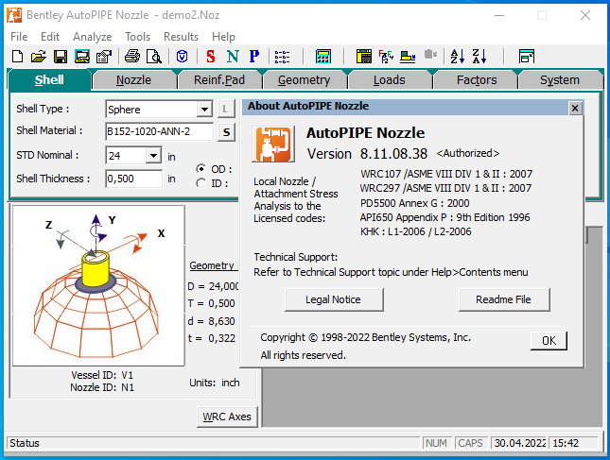Confirm the About dialog with OK
Screen dimensions: 610x460
tap(549, 341)
